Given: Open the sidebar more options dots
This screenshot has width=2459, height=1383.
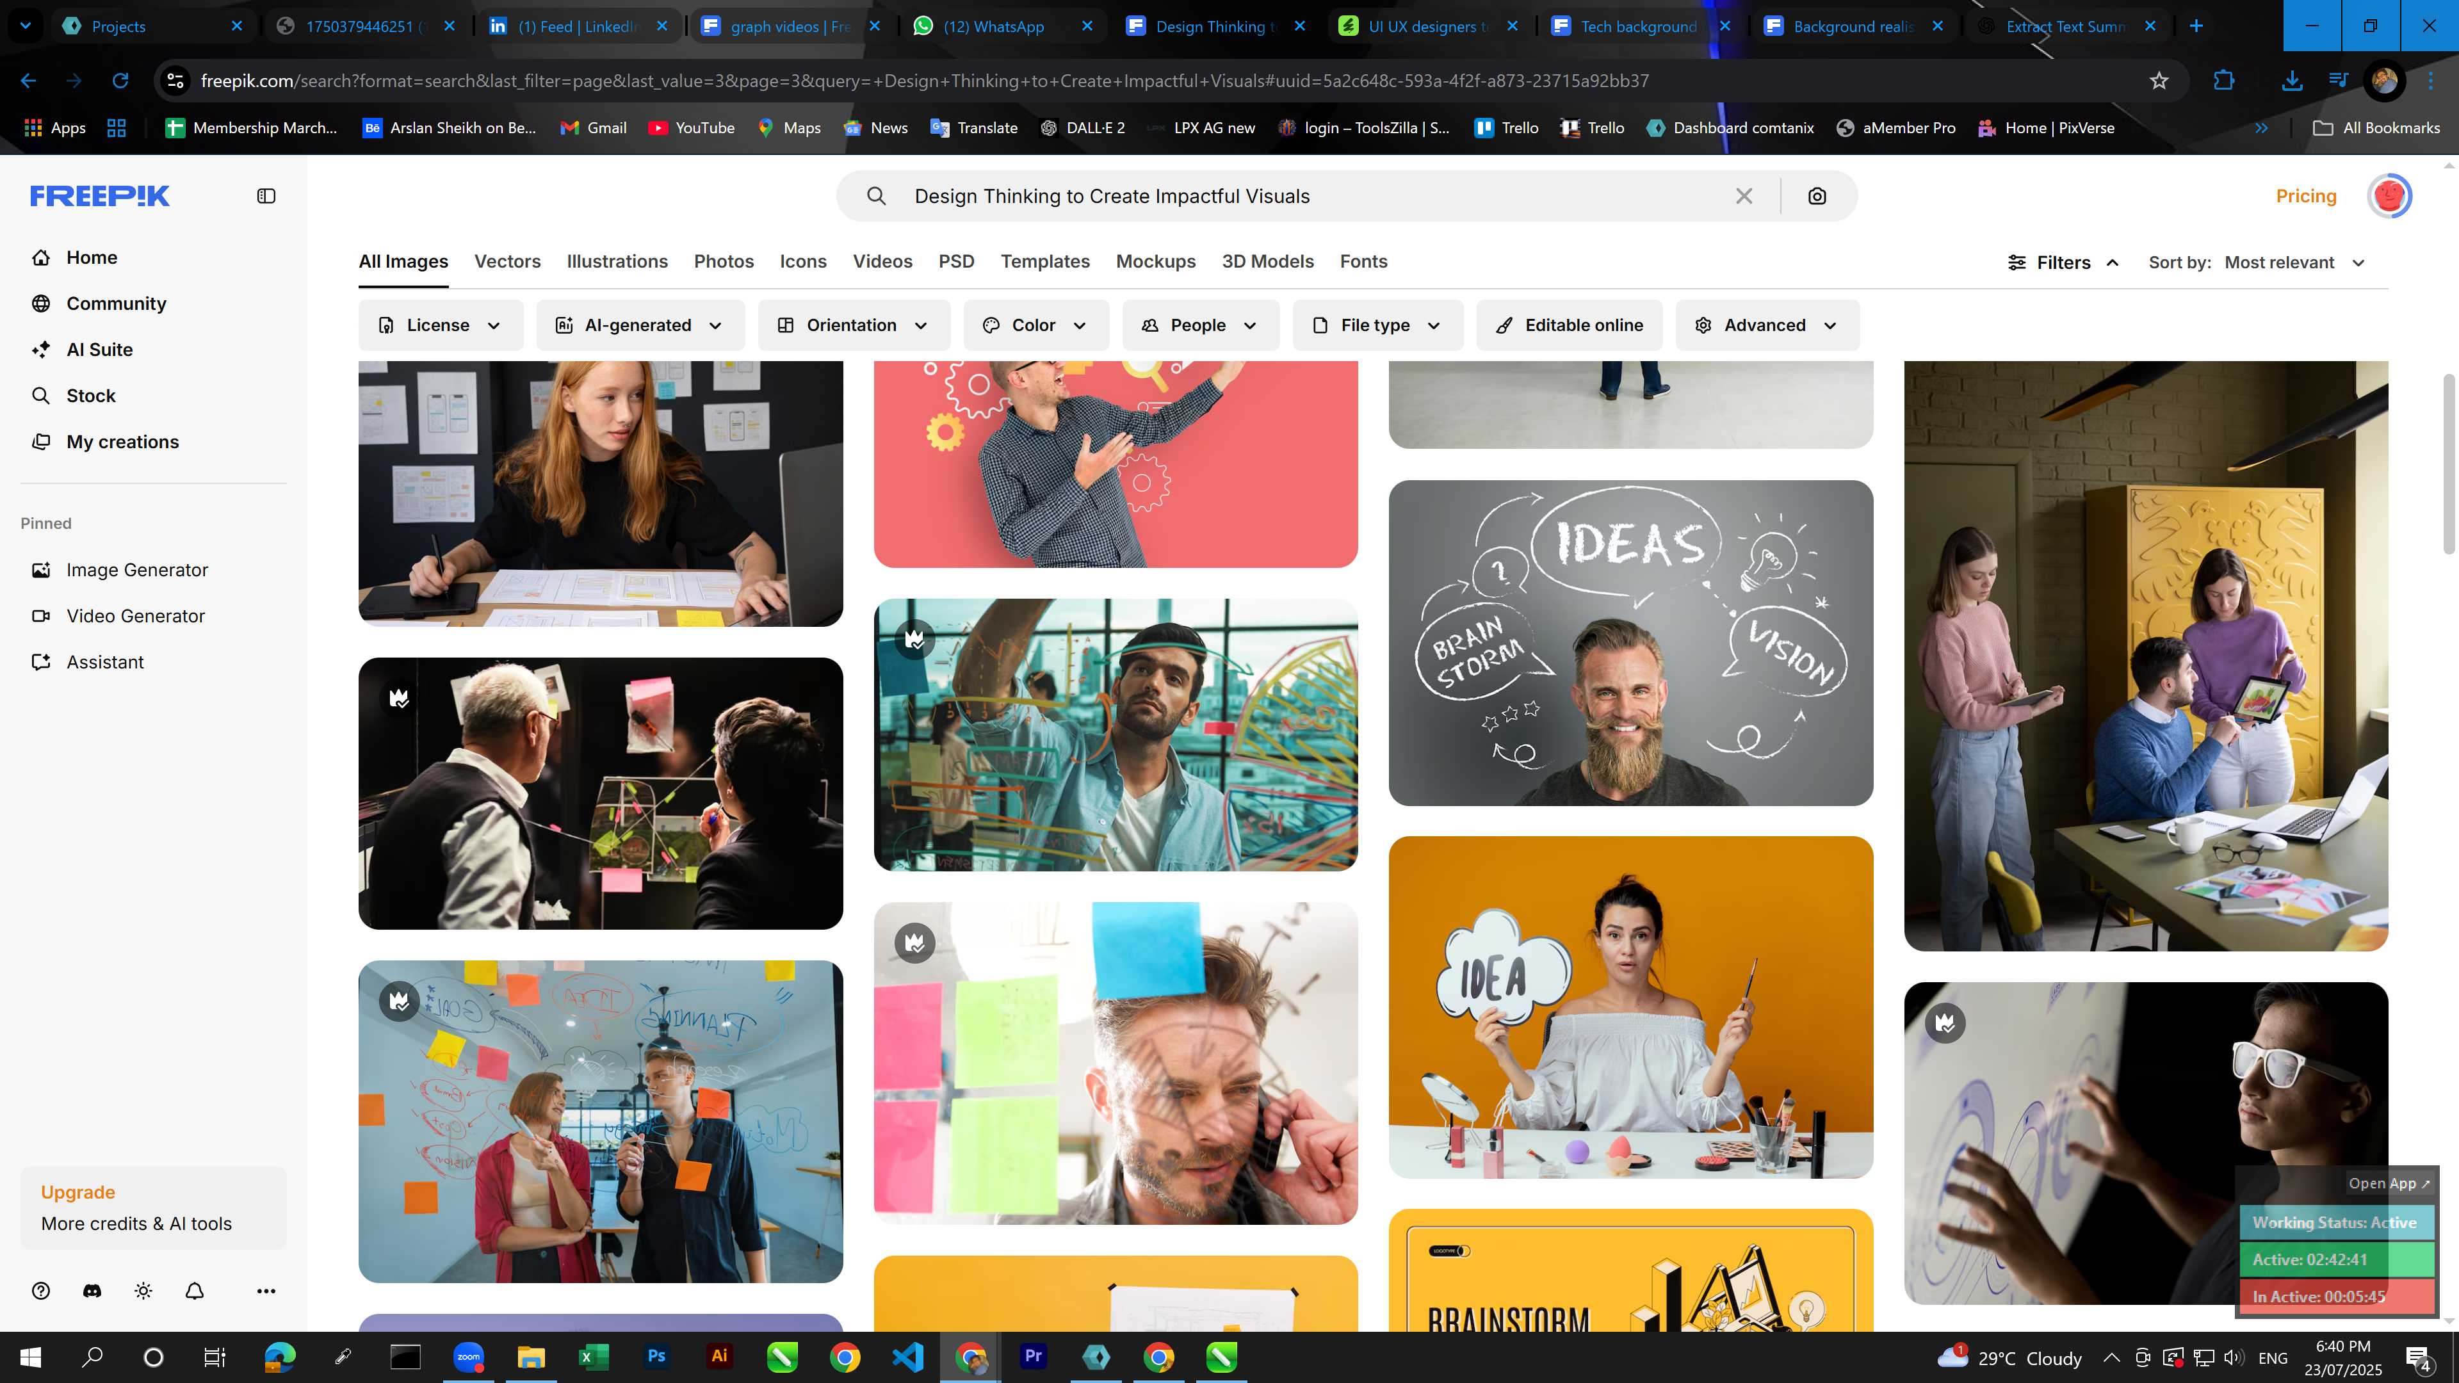Looking at the screenshot, I should (x=266, y=1290).
